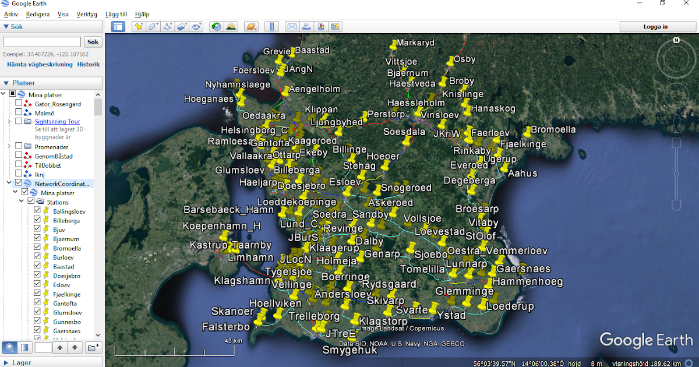Collapse the Stations folder in Platser
This screenshot has height=367, width=699.
22,202
